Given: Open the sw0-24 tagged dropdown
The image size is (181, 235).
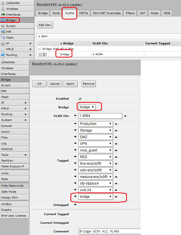Looking at the screenshot, I should [x=95, y=190].
